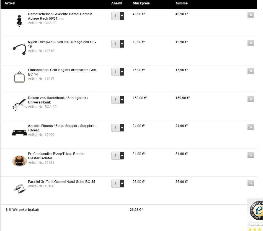
Task: Select quantity for Aerobic Fitness Stepper
Action: click(118, 128)
